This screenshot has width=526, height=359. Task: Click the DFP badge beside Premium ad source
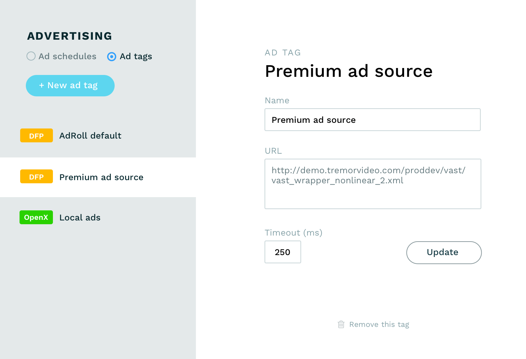click(x=36, y=177)
